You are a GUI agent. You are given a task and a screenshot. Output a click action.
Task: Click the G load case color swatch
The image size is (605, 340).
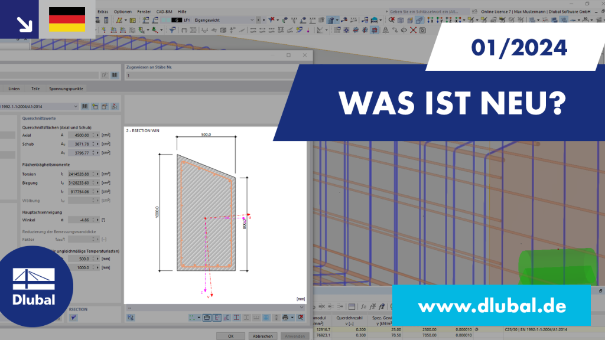[176, 20]
